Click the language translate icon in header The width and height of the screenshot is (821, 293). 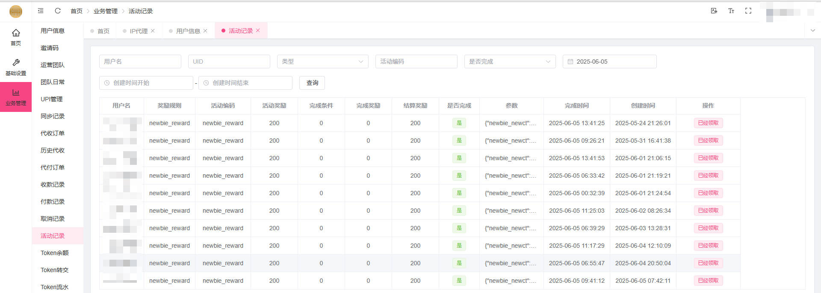714,11
